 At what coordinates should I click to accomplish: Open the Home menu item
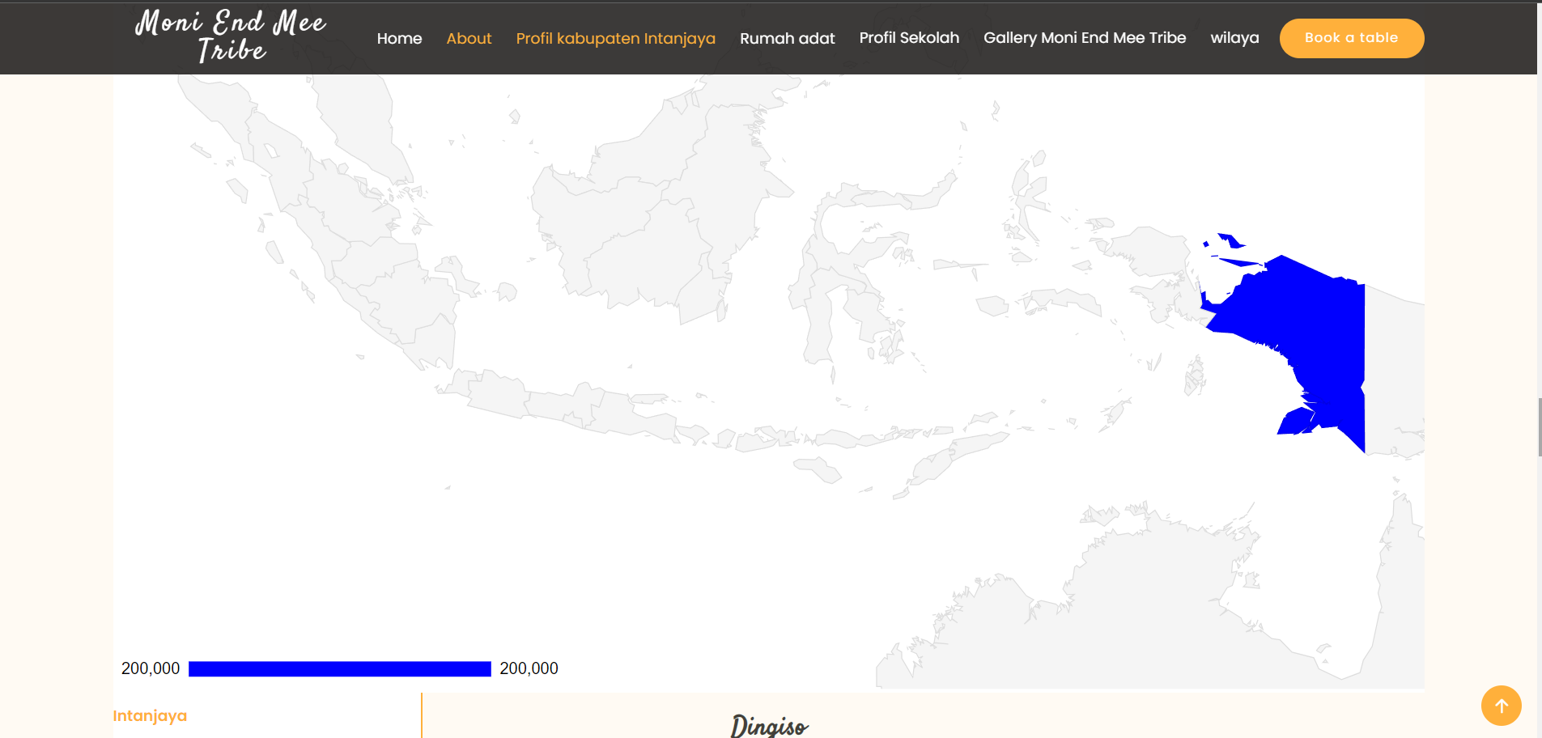click(x=399, y=38)
